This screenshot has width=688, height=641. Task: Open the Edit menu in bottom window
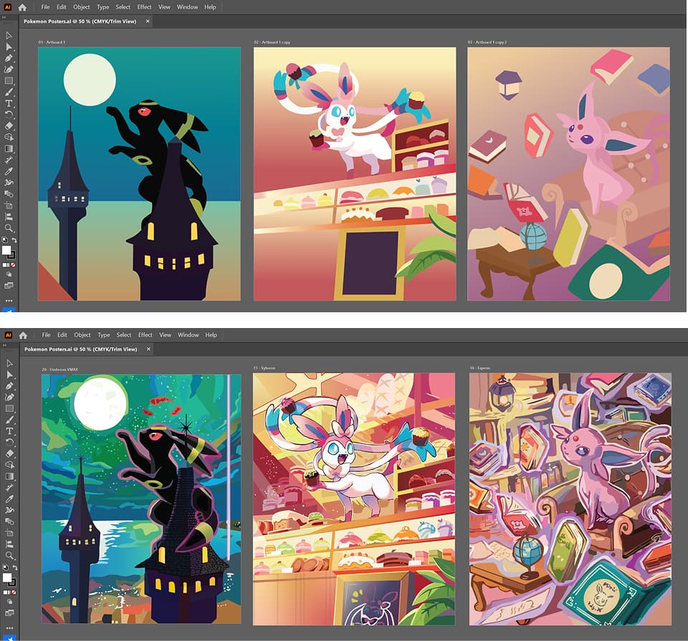click(62, 335)
